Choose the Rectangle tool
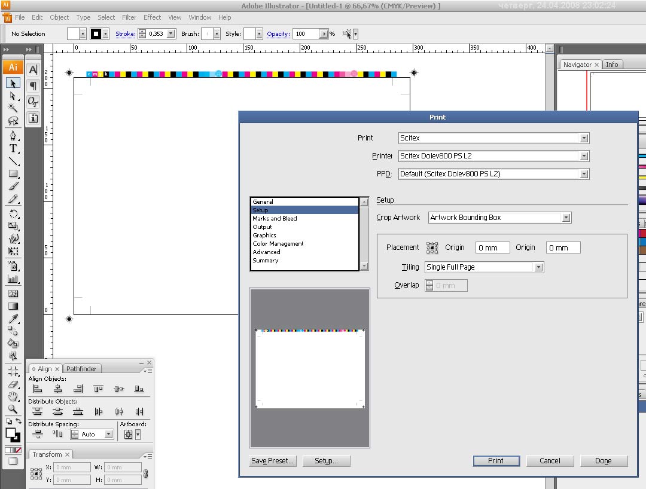Screen dimensions: 646x489 [x=13, y=174]
